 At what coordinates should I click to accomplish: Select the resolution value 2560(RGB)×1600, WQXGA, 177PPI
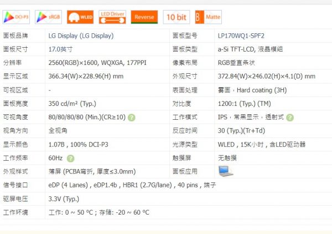[x=97, y=63]
